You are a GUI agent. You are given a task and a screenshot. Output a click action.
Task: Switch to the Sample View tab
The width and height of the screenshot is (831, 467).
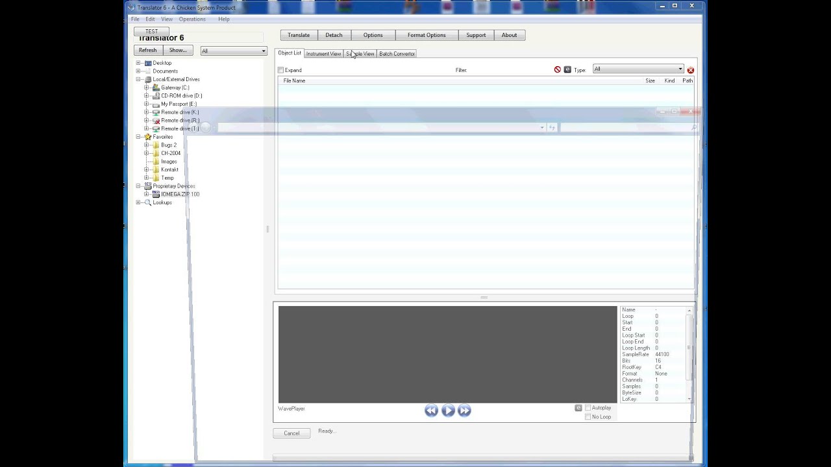click(x=360, y=54)
